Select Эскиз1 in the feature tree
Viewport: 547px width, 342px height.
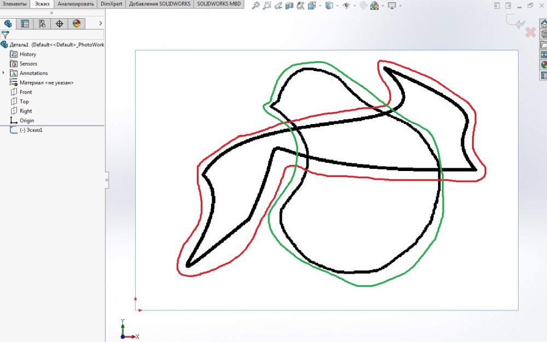click(x=31, y=131)
